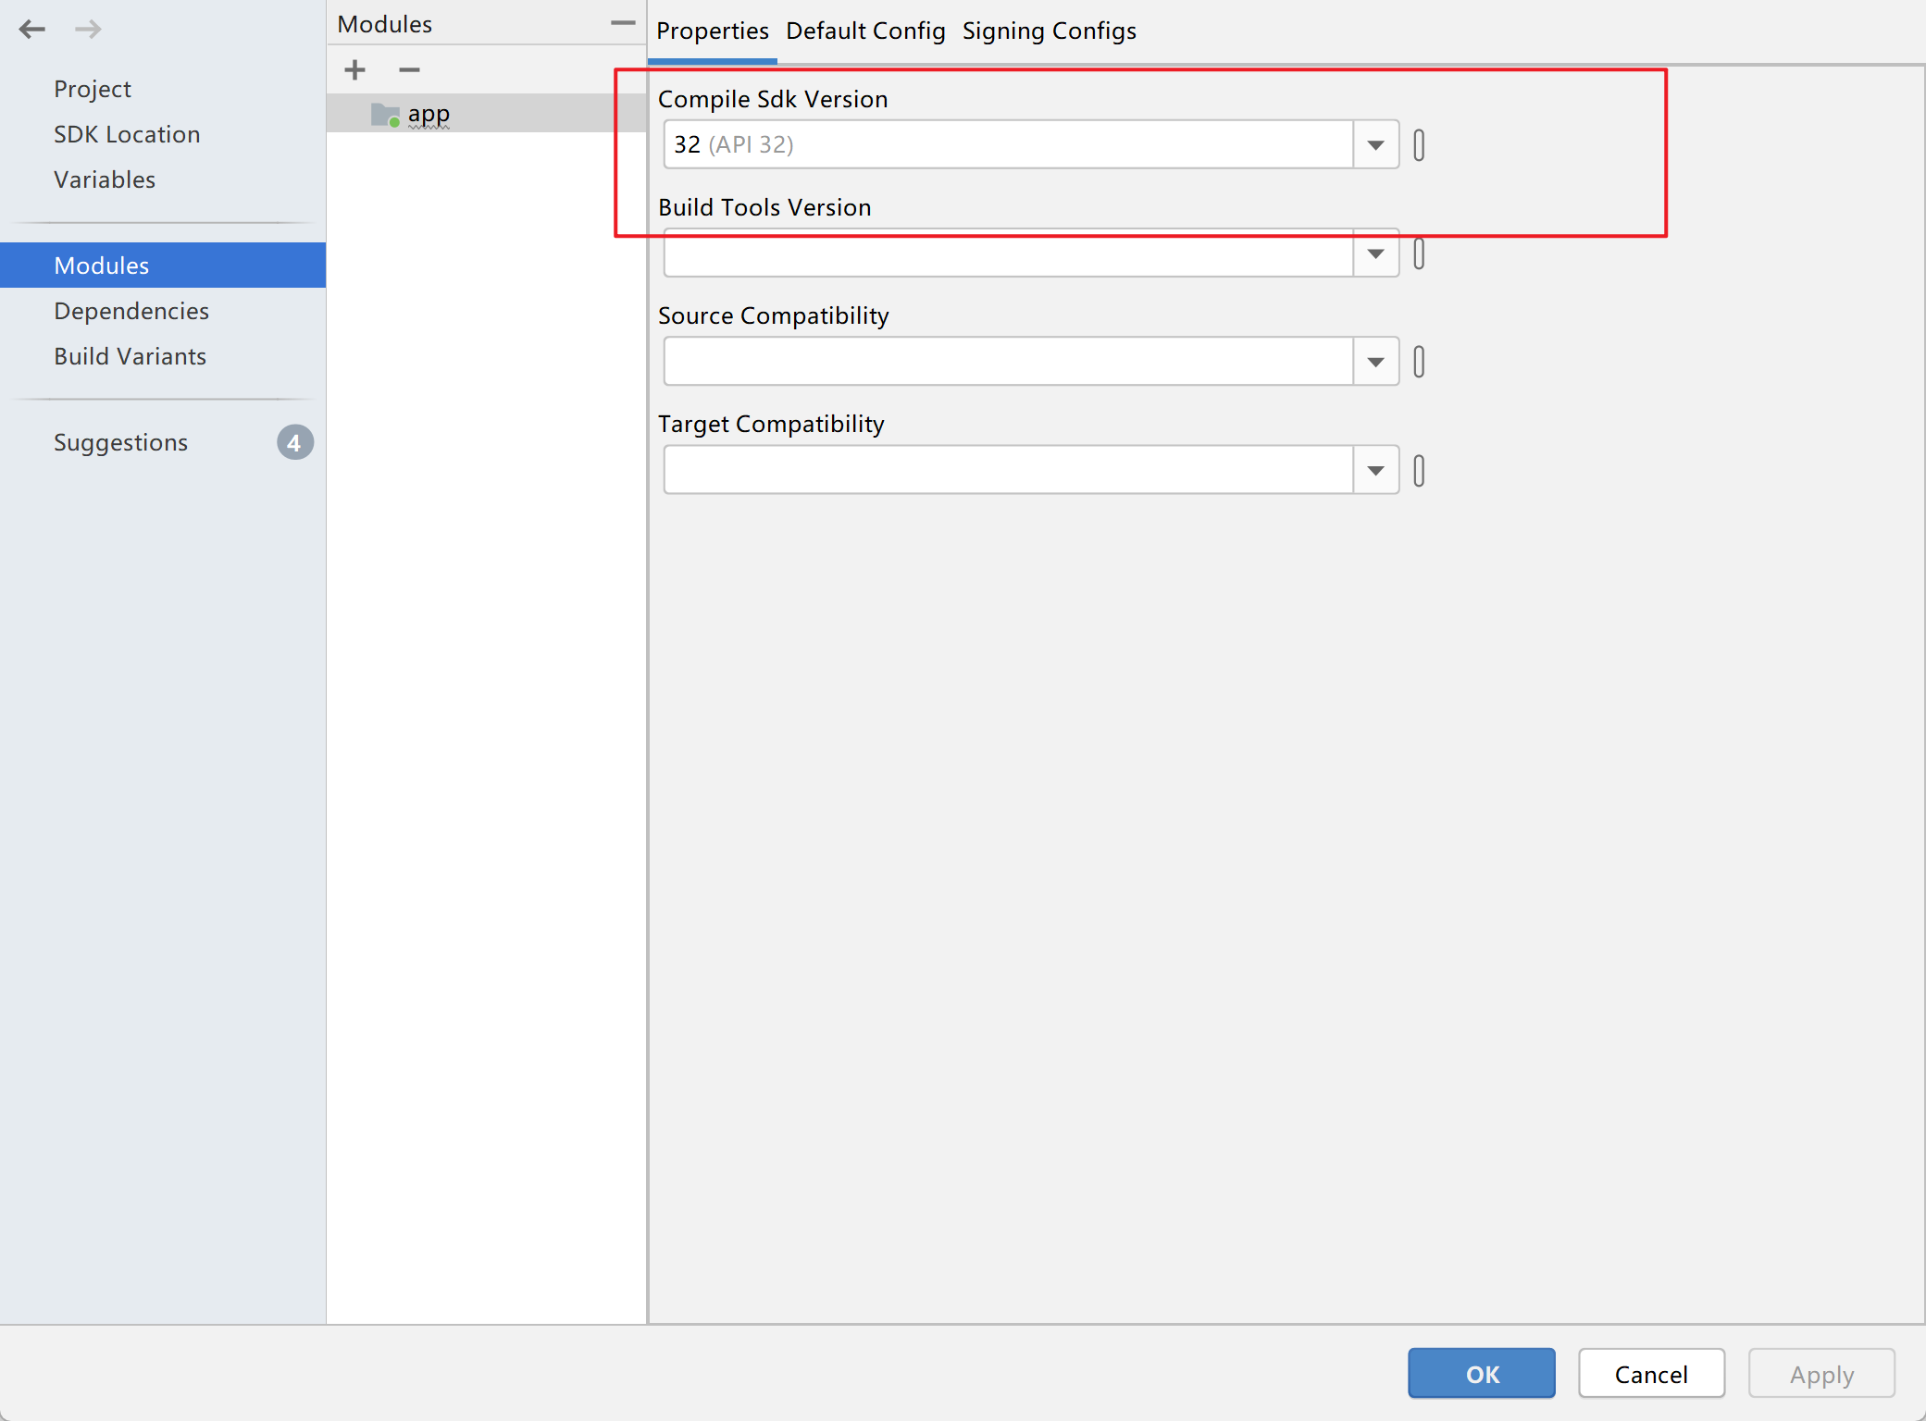
Task: Click the variable binding icon beside Source Compatibility
Action: [1419, 362]
